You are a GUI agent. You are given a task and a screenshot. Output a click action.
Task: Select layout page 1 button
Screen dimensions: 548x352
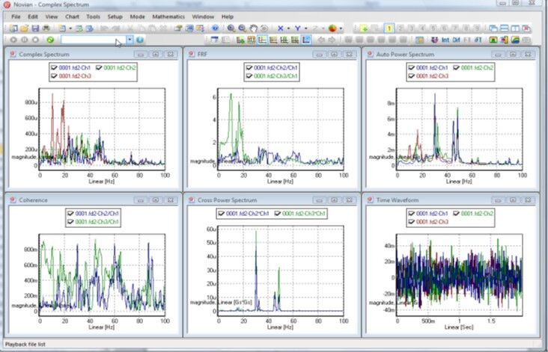point(389,28)
